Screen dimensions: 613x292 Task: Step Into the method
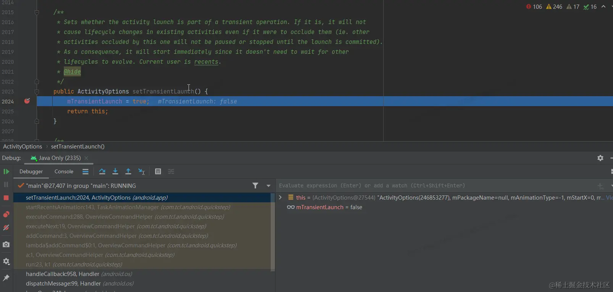[x=115, y=171]
